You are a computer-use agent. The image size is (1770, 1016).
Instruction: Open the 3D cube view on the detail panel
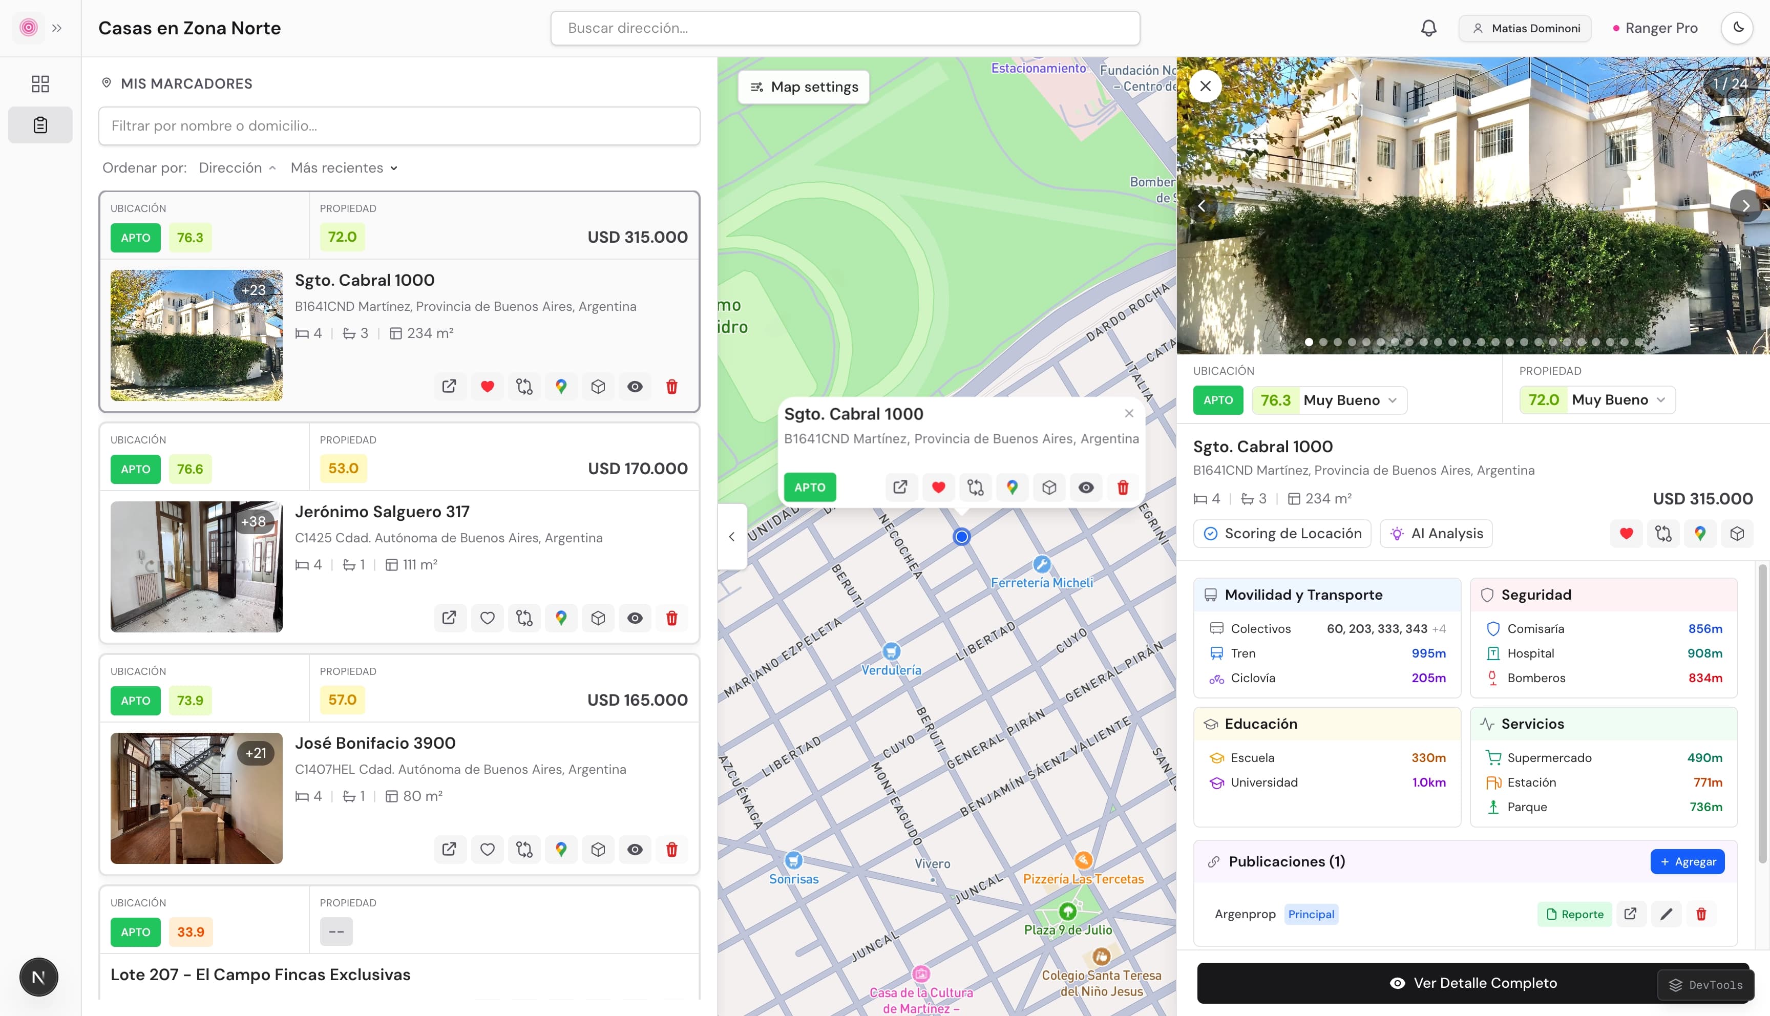tap(1737, 533)
